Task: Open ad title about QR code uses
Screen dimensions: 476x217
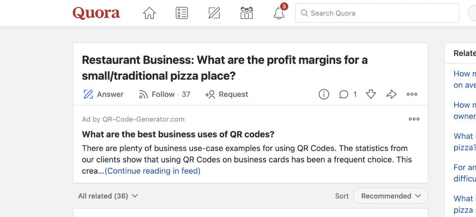Action: 178,134
